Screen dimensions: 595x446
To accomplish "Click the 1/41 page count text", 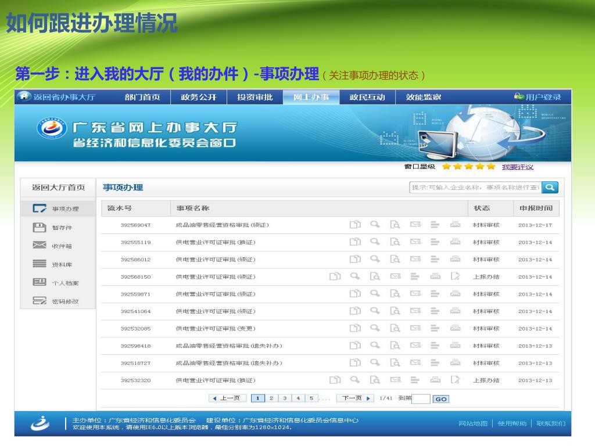I will [x=386, y=398].
